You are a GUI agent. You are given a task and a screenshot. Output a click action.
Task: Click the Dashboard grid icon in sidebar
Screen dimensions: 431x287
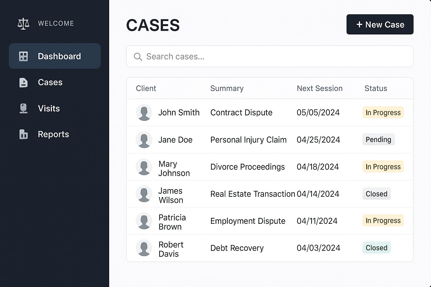pyautogui.click(x=23, y=56)
